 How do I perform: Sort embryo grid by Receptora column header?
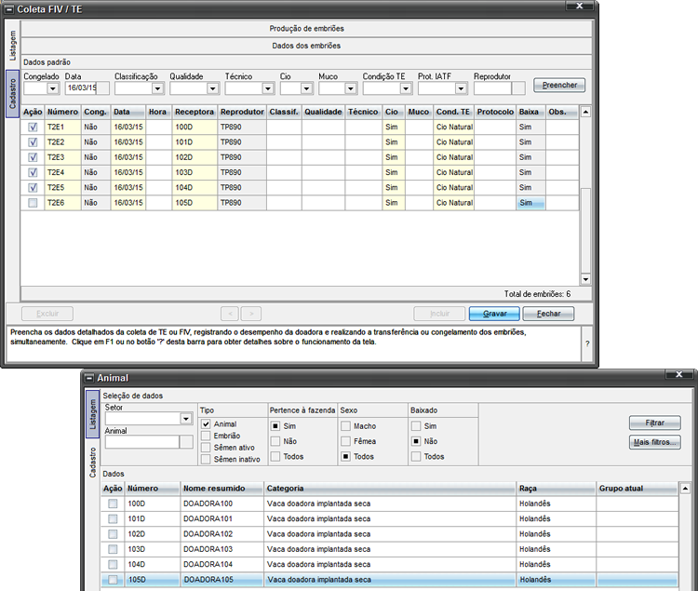coord(195,112)
